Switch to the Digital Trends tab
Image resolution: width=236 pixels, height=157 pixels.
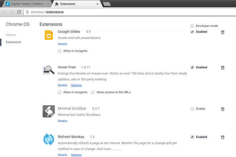tap(27, 4)
